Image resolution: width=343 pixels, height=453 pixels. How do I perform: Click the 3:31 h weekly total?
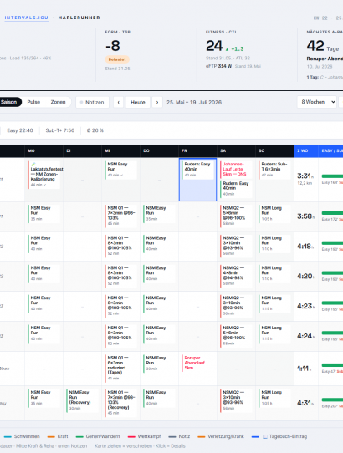(x=305, y=176)
